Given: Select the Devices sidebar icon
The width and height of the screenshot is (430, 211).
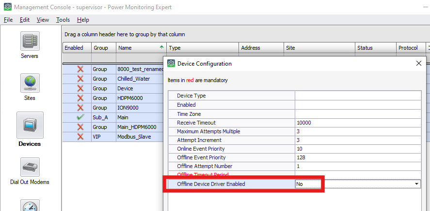Looking at the screenshot, I should [30, 125].
